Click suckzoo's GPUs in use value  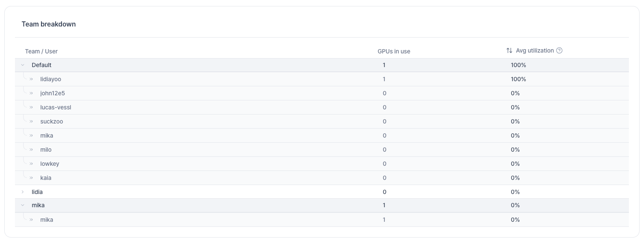384,121
